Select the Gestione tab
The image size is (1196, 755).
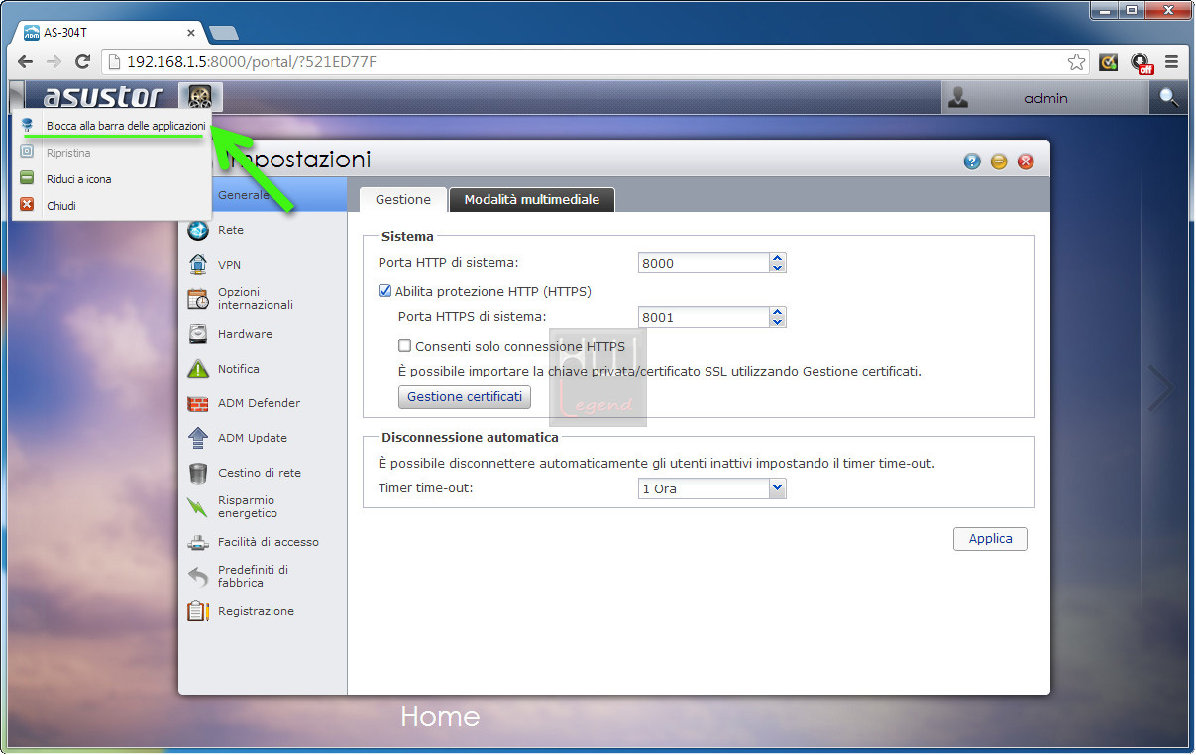(x=403, y=199)
